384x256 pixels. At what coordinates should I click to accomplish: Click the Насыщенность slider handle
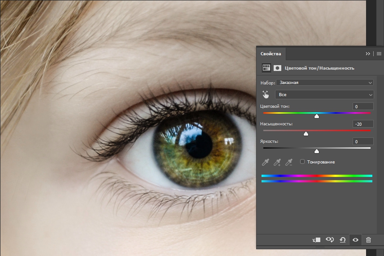point(306,134)
